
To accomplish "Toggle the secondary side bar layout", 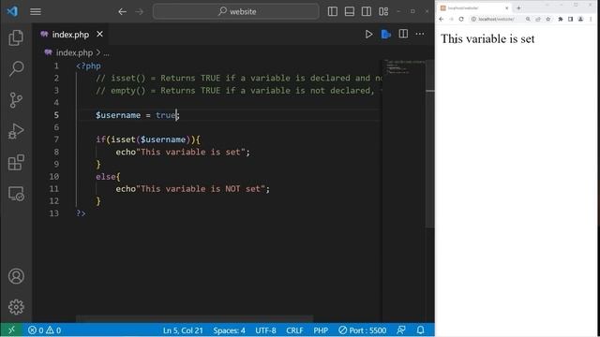I will pyautogui.click(x=367, y=11).
